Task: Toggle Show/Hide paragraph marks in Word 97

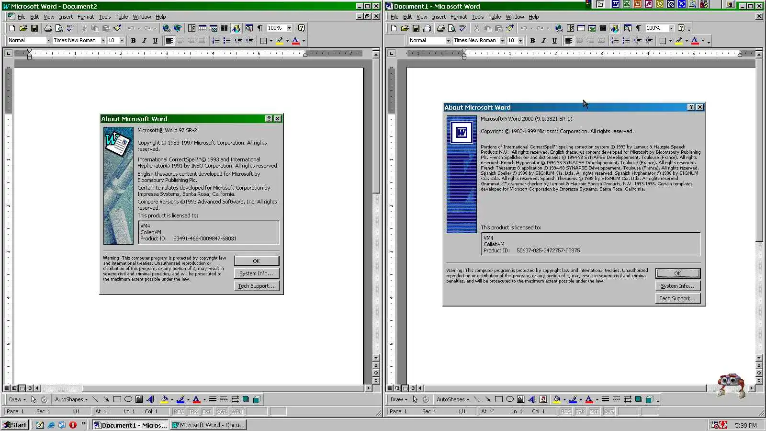Action: [x=260, y=28]
